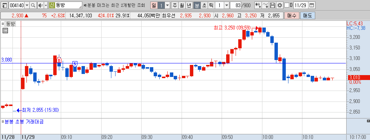Select the 틱 tick chart tab
Screen dimensions: 370x140
[x=211, y=5]
